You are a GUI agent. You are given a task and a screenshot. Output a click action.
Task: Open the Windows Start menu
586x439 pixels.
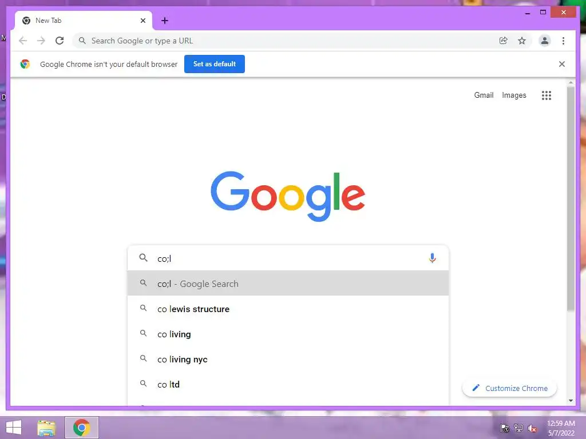[14, 428]
